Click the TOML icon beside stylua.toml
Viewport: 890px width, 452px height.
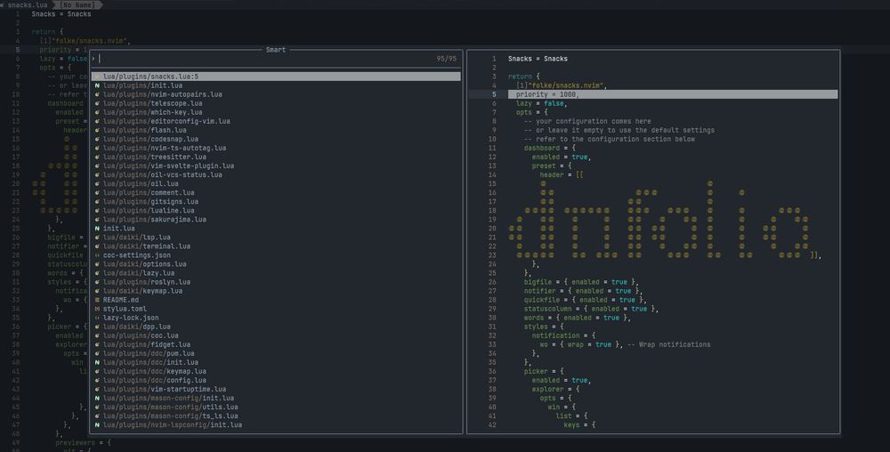pyautogui.click(x=97, y=309)
